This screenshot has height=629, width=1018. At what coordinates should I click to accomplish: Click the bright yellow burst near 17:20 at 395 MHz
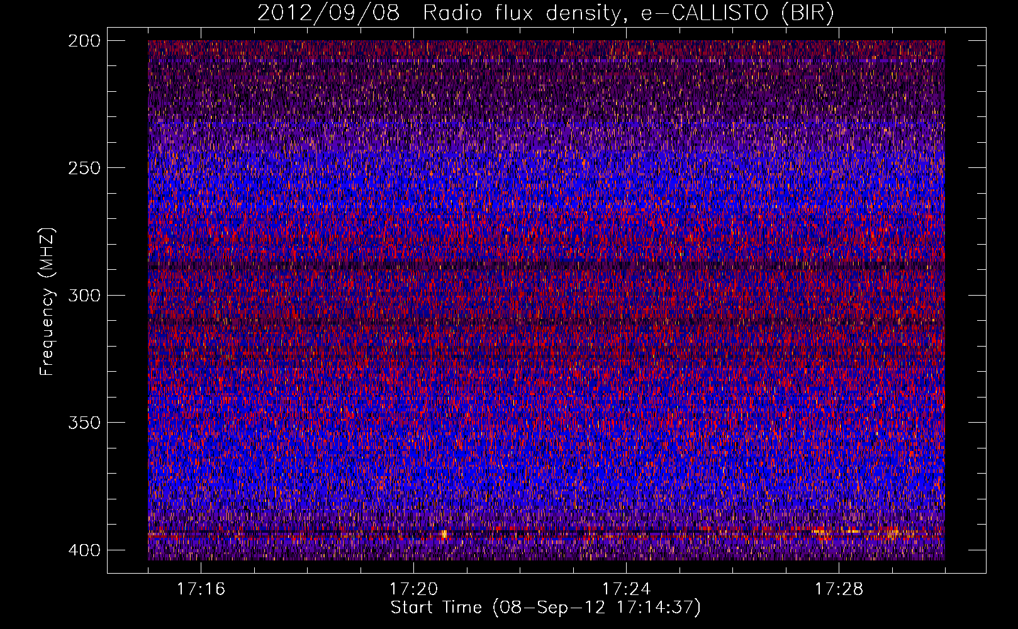tap(444, 534)
